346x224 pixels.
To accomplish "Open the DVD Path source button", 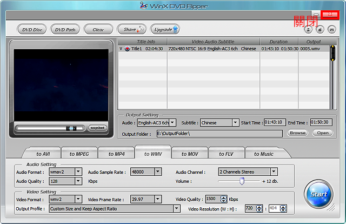I will [65, 29].
